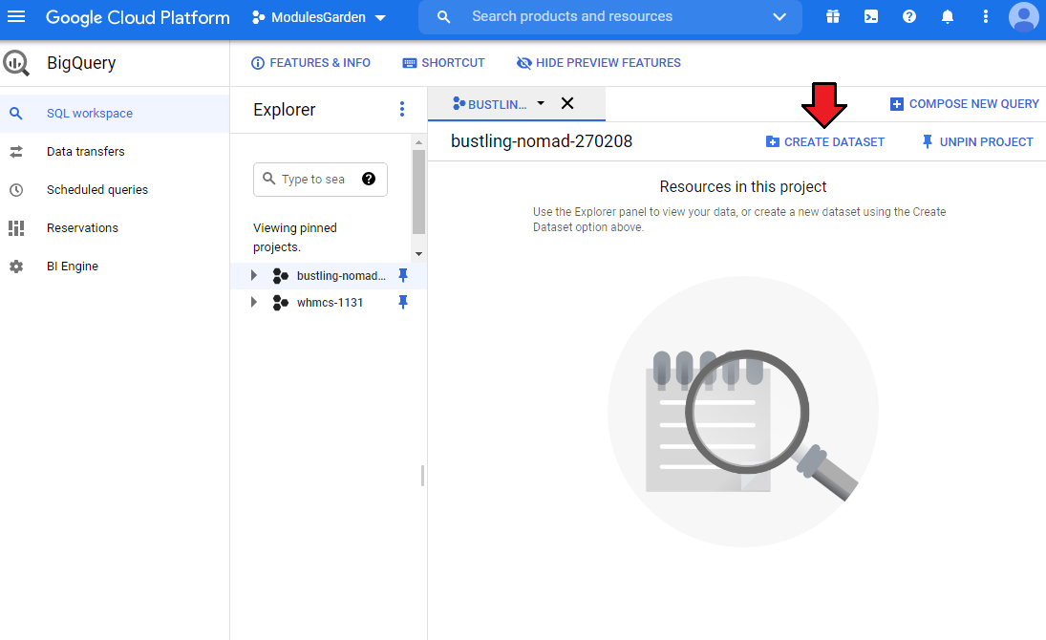Select SQL workspace in sidebar
The image size is (1046, 640).
pos(115,114)
